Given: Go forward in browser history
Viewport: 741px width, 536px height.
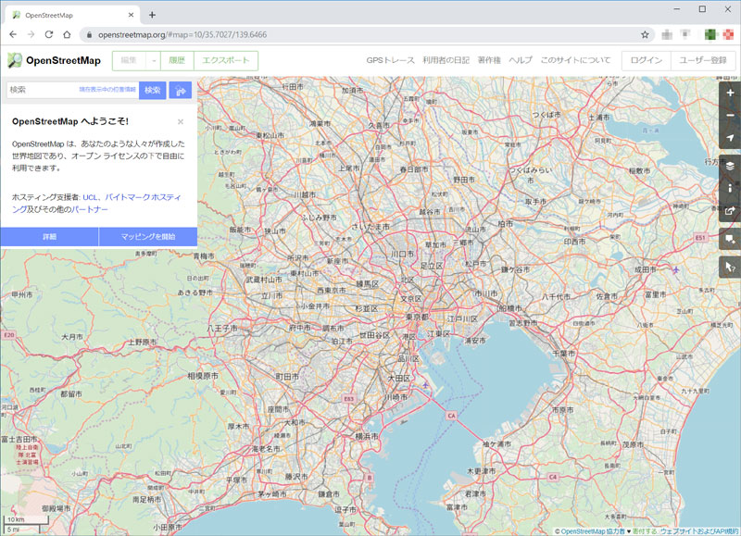Looking at the screenshot, I should click(31, 34).
